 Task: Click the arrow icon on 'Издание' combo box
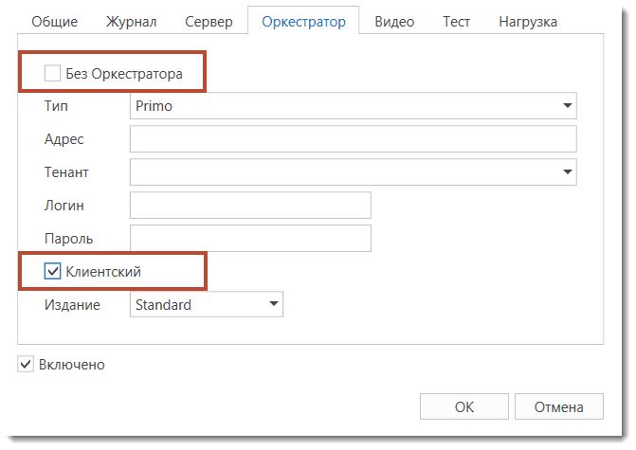(273, 305)
